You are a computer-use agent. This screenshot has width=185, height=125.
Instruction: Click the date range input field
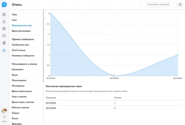coord(159,5)
